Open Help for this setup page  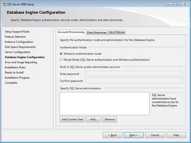coord(176,135)
